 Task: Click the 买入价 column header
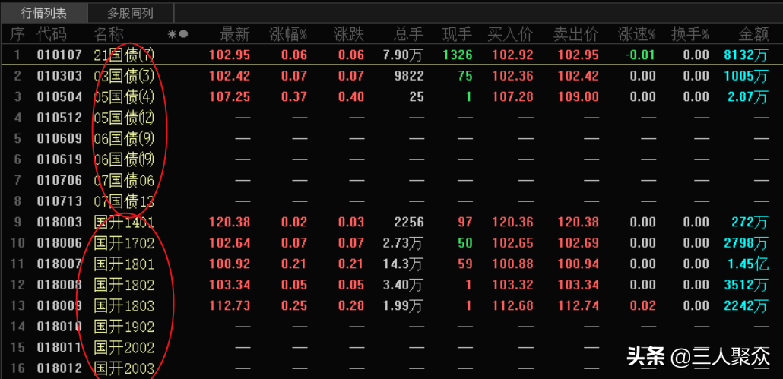tap(509, 34)
